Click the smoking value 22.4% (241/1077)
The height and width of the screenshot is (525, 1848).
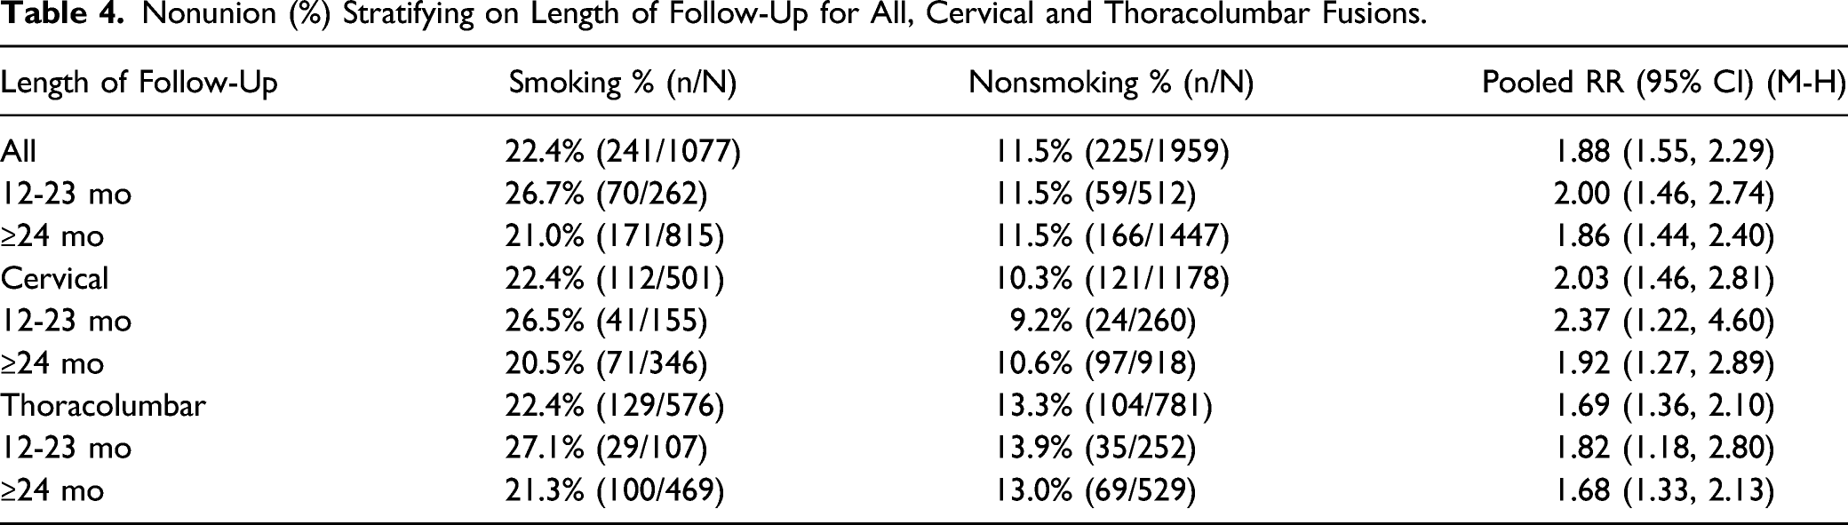click(623, 152)
